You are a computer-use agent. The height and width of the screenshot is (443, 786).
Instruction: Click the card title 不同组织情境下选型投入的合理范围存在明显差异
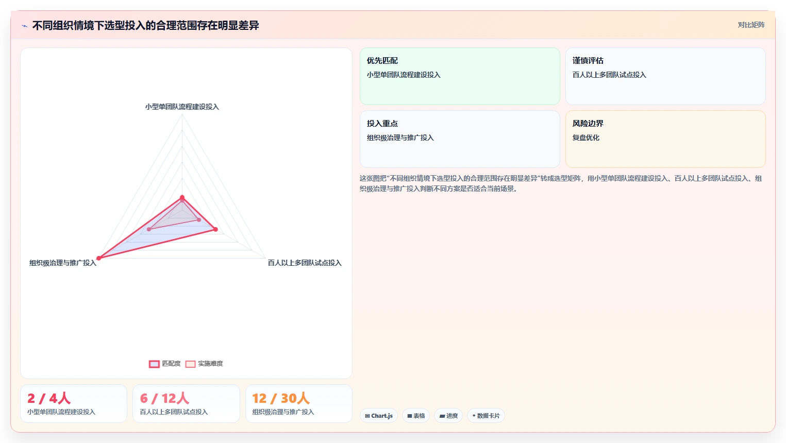tap(146, 26)
